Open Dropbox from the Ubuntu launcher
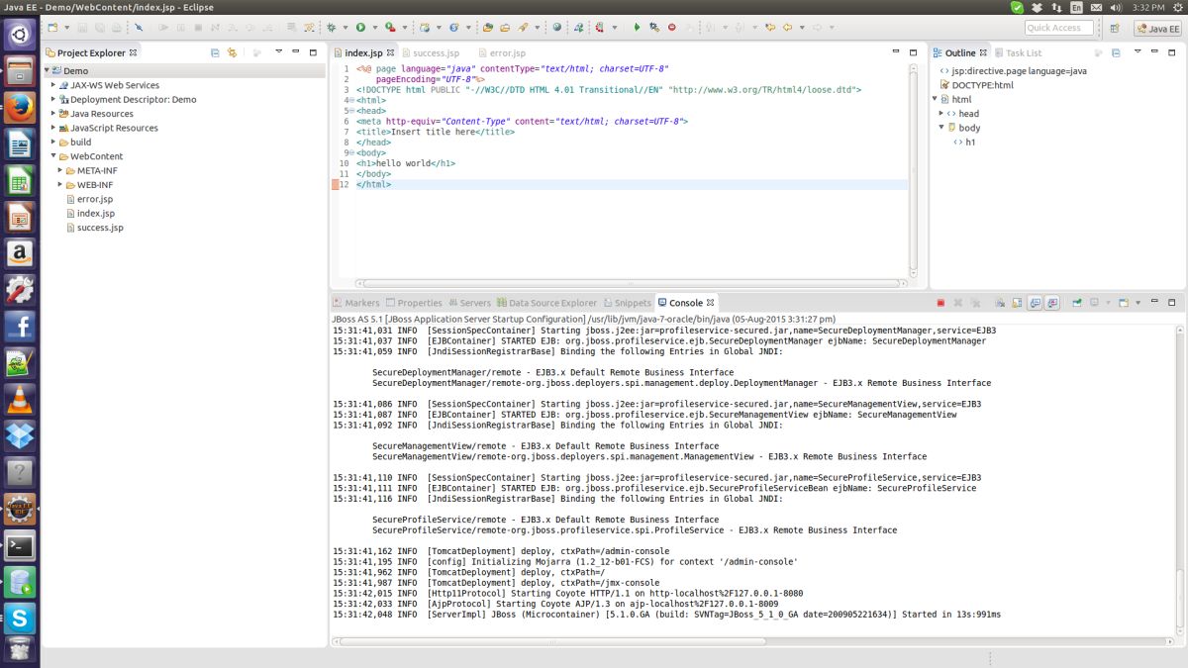1188x668 pixels. point(19,435)
